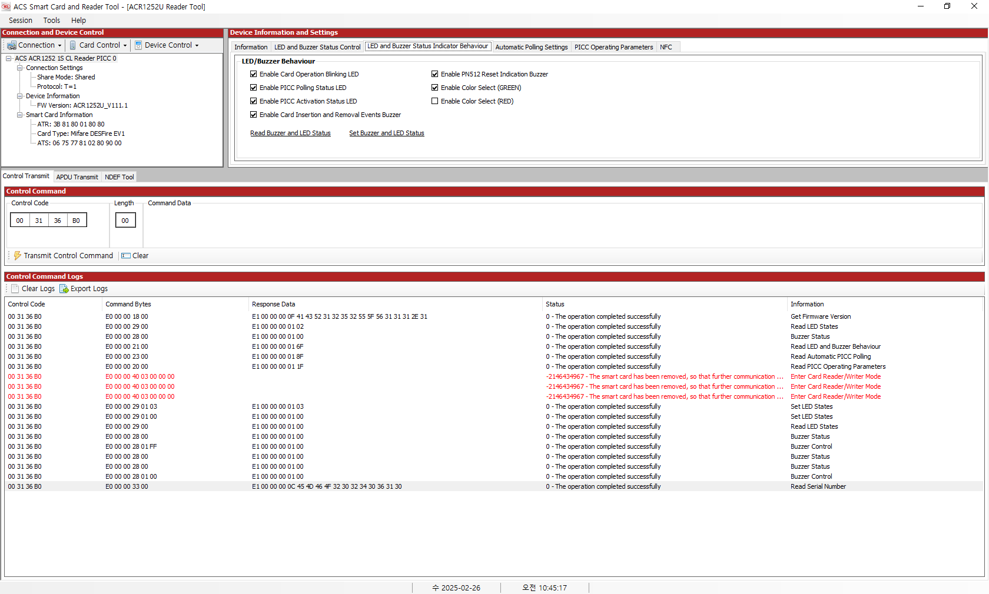The image size is (989, 594).
Task: Click the Device Control icon
Action: (138, 45)
